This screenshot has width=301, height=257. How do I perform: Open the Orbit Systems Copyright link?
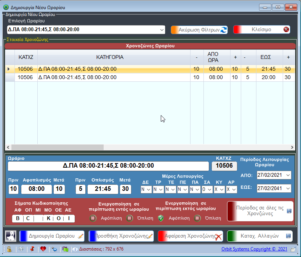255,249
